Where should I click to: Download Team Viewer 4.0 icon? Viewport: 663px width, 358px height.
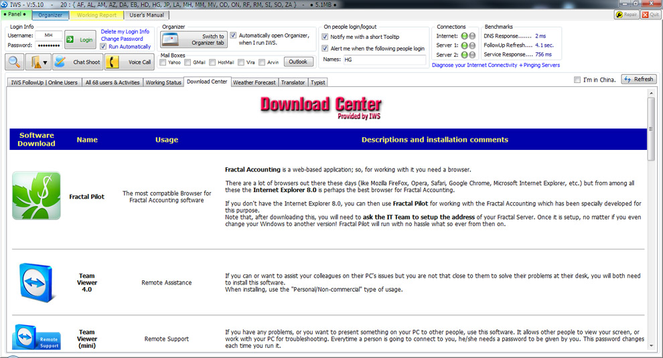coord(36,282)
